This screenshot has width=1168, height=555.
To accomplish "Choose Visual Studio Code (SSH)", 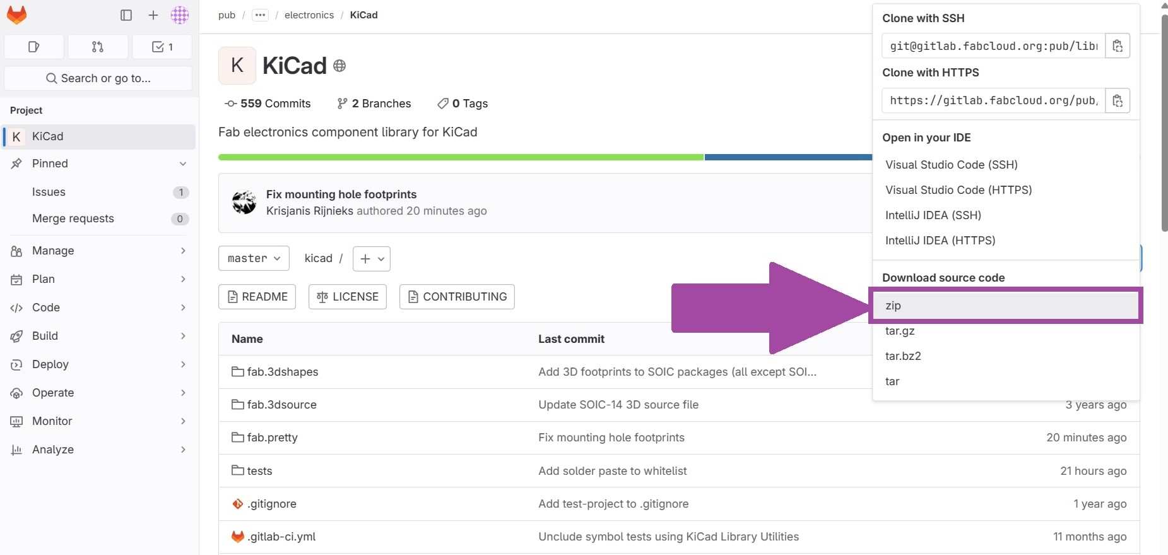I will (x=951, y=165).
